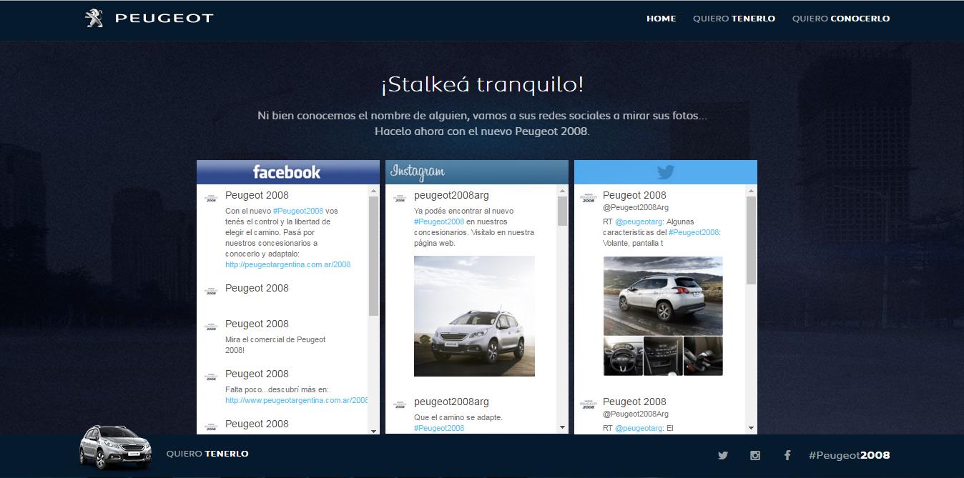Click the Peugeot lion logo in header
This screenshot has height=478, width=964.
94,19
